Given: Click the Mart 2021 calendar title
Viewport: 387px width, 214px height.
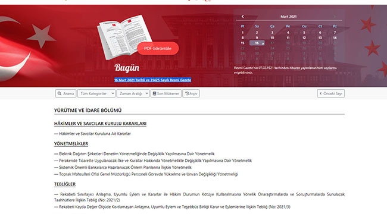Looking at the screenshot, I should tap(289, 17).
